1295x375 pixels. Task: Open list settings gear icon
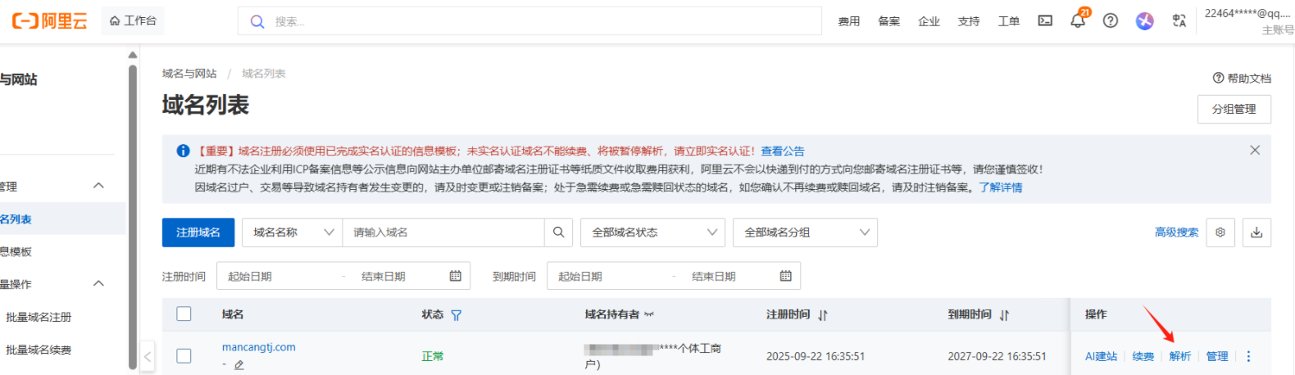pyautogui.click(x=1220, y=233)
